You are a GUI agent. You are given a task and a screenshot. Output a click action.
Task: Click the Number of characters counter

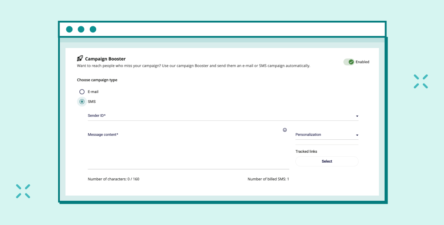click(x=113, y=179)
